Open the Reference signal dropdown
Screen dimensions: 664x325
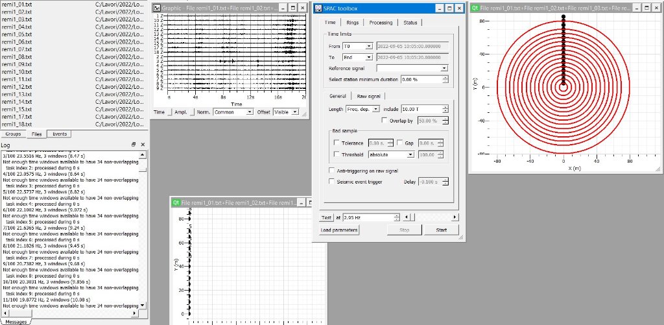[444, 67]
